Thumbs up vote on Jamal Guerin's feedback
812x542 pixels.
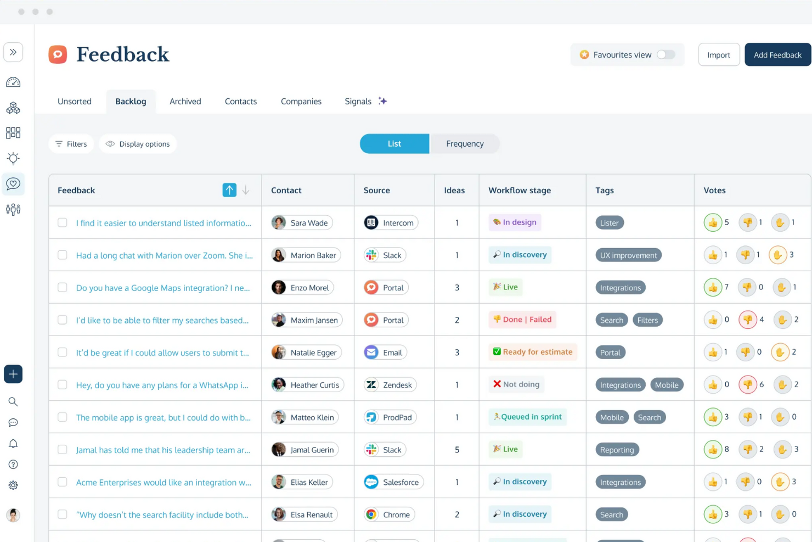(x=713, y=449)
